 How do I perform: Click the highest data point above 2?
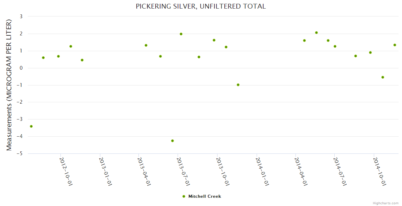[x=316, y=33]
